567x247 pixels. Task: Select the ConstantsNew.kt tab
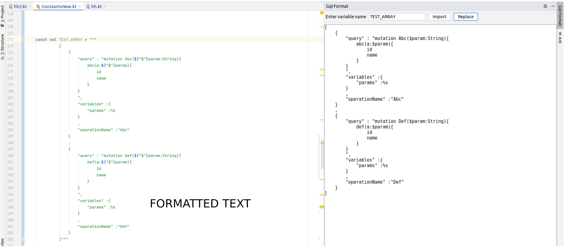coord(56,7)
